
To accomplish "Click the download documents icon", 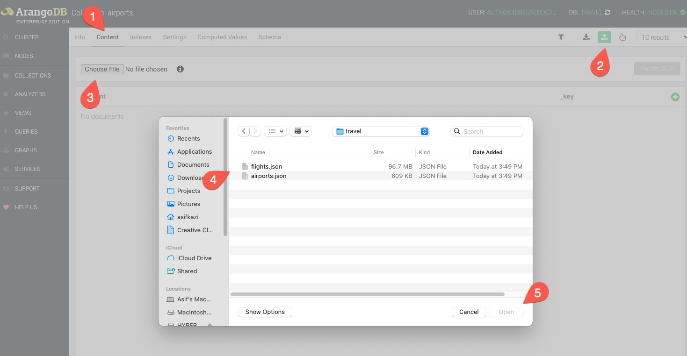I will coord(586,37).
